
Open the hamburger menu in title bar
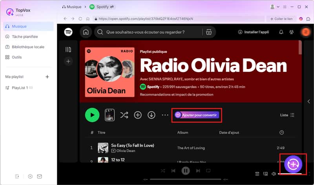click(x=285, y=7)
